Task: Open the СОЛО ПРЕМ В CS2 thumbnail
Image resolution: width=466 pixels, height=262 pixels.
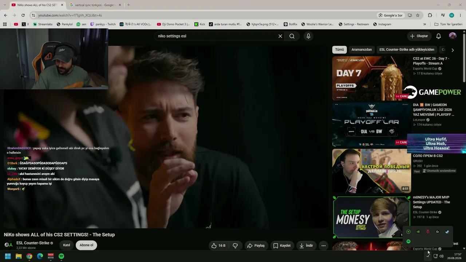Action: (371, 171)
